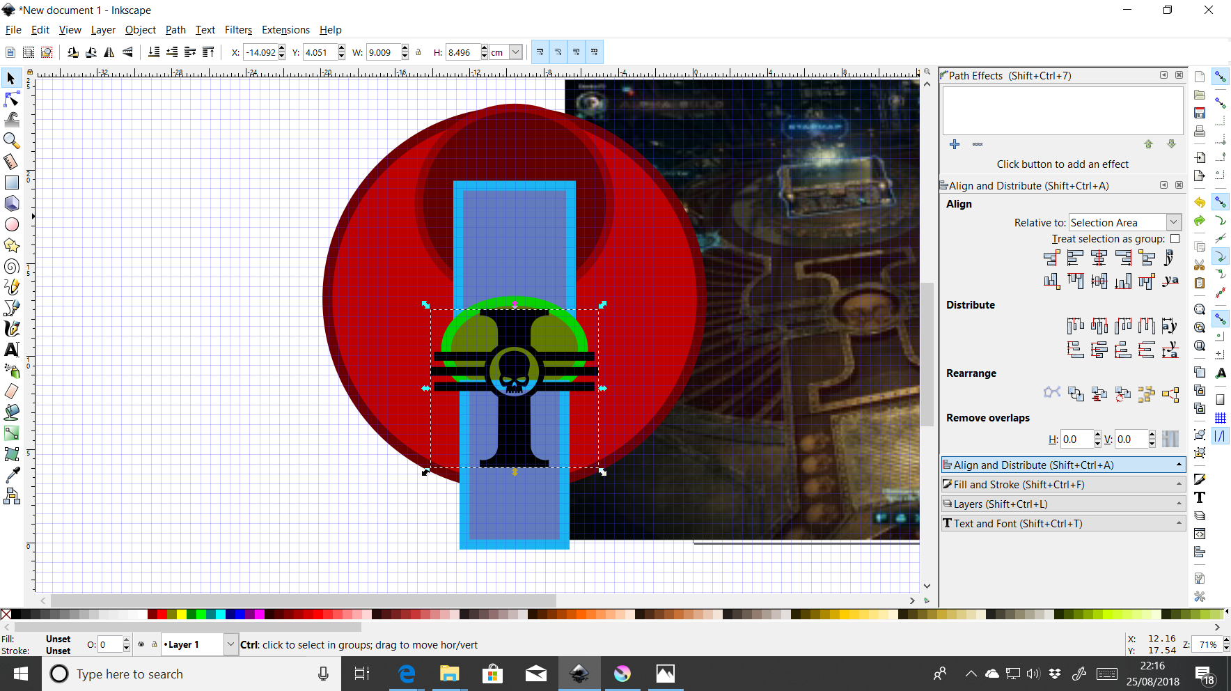Viewport: 1231px width, 691px height.
Task: Open the File menu
Action: coord(13,30)
